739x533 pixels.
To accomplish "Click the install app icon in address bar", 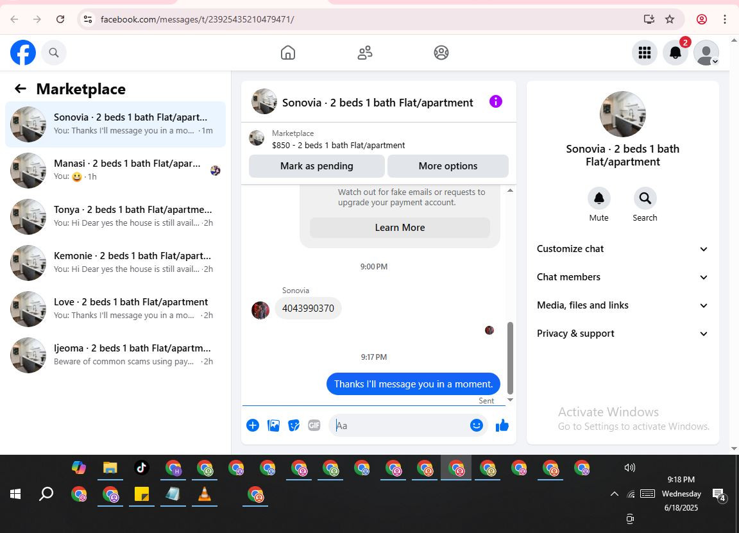I will pyautogui.click(x=649, y=19).
